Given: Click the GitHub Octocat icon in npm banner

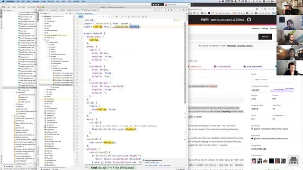Looking at the screenshot, I should 249,19.
